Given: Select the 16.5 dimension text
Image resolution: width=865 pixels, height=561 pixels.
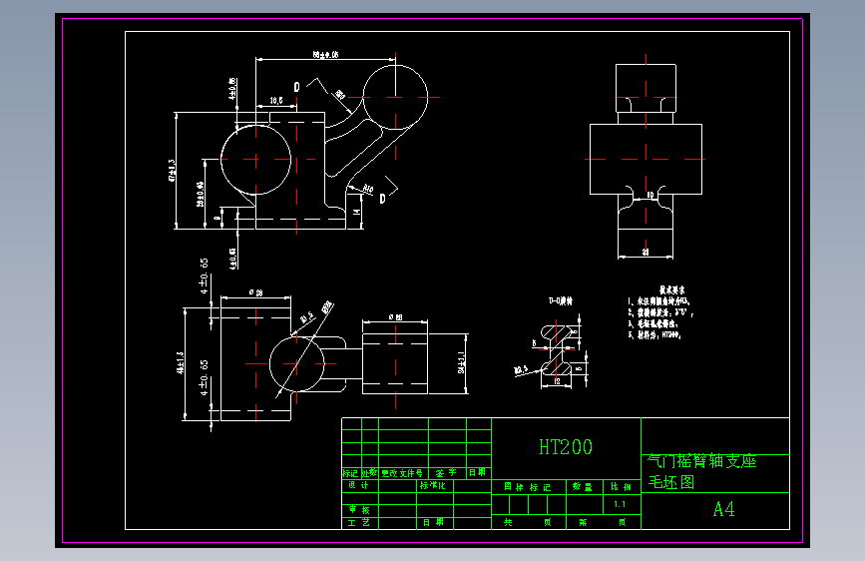Looking at the screenshot, I should 276,101.
